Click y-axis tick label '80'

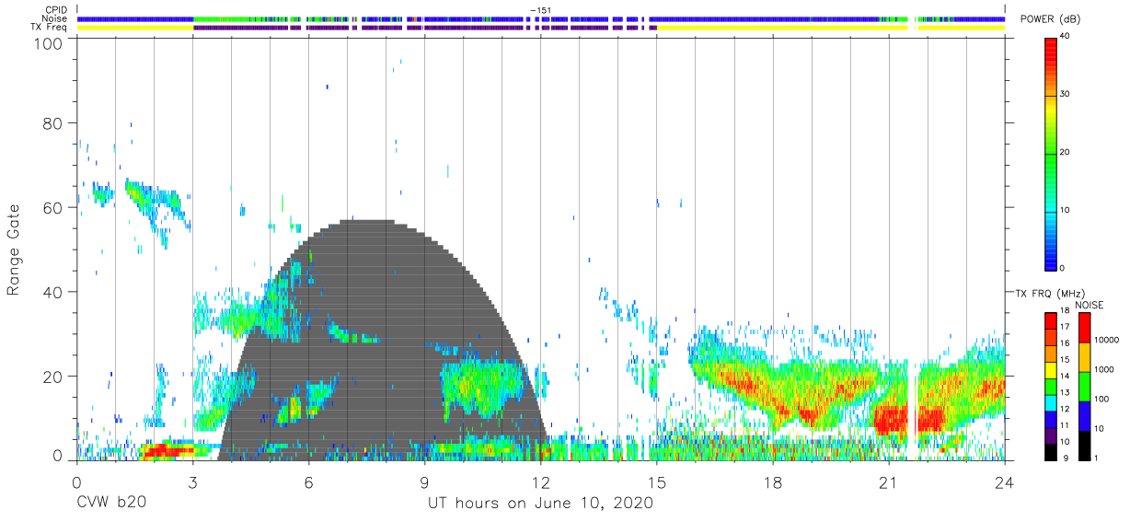(52, 122)
